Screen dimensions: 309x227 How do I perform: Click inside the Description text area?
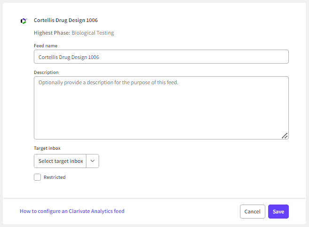click(x=161, y=108)
